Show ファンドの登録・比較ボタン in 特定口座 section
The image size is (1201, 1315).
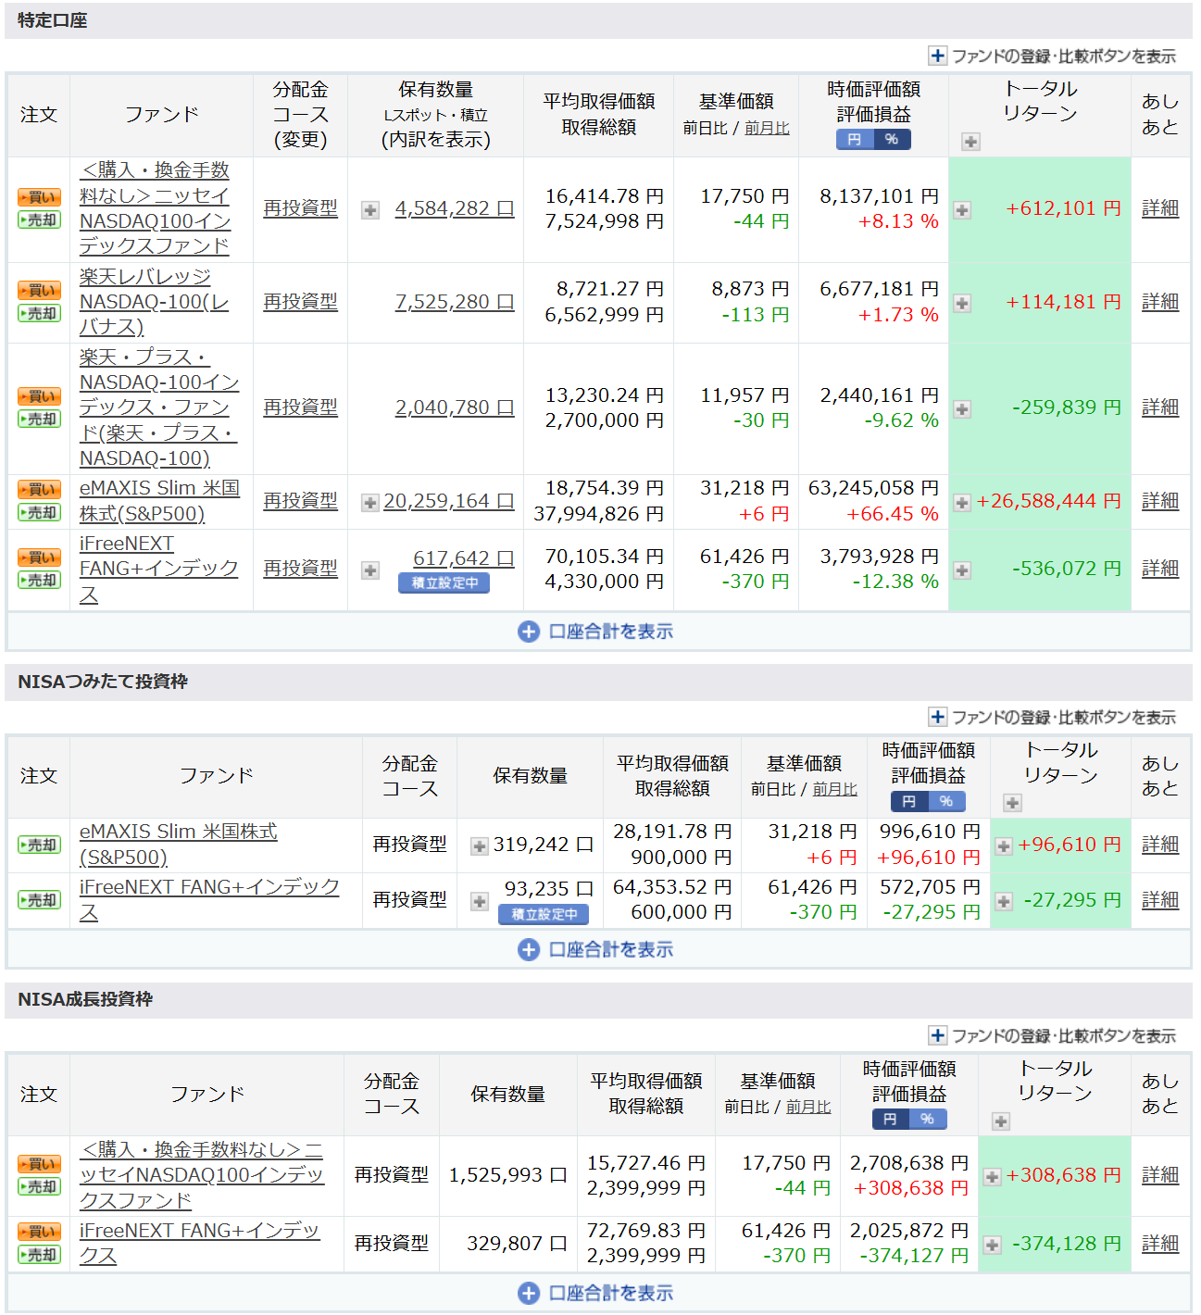click(1052, 56)
